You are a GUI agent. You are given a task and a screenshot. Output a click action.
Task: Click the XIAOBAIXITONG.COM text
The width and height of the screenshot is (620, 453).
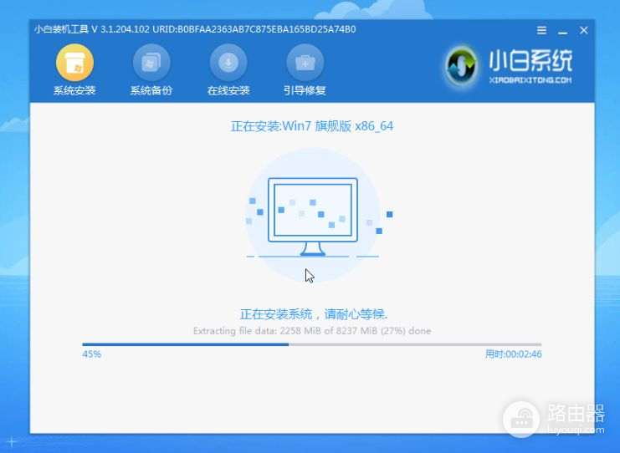pos(530,80)
